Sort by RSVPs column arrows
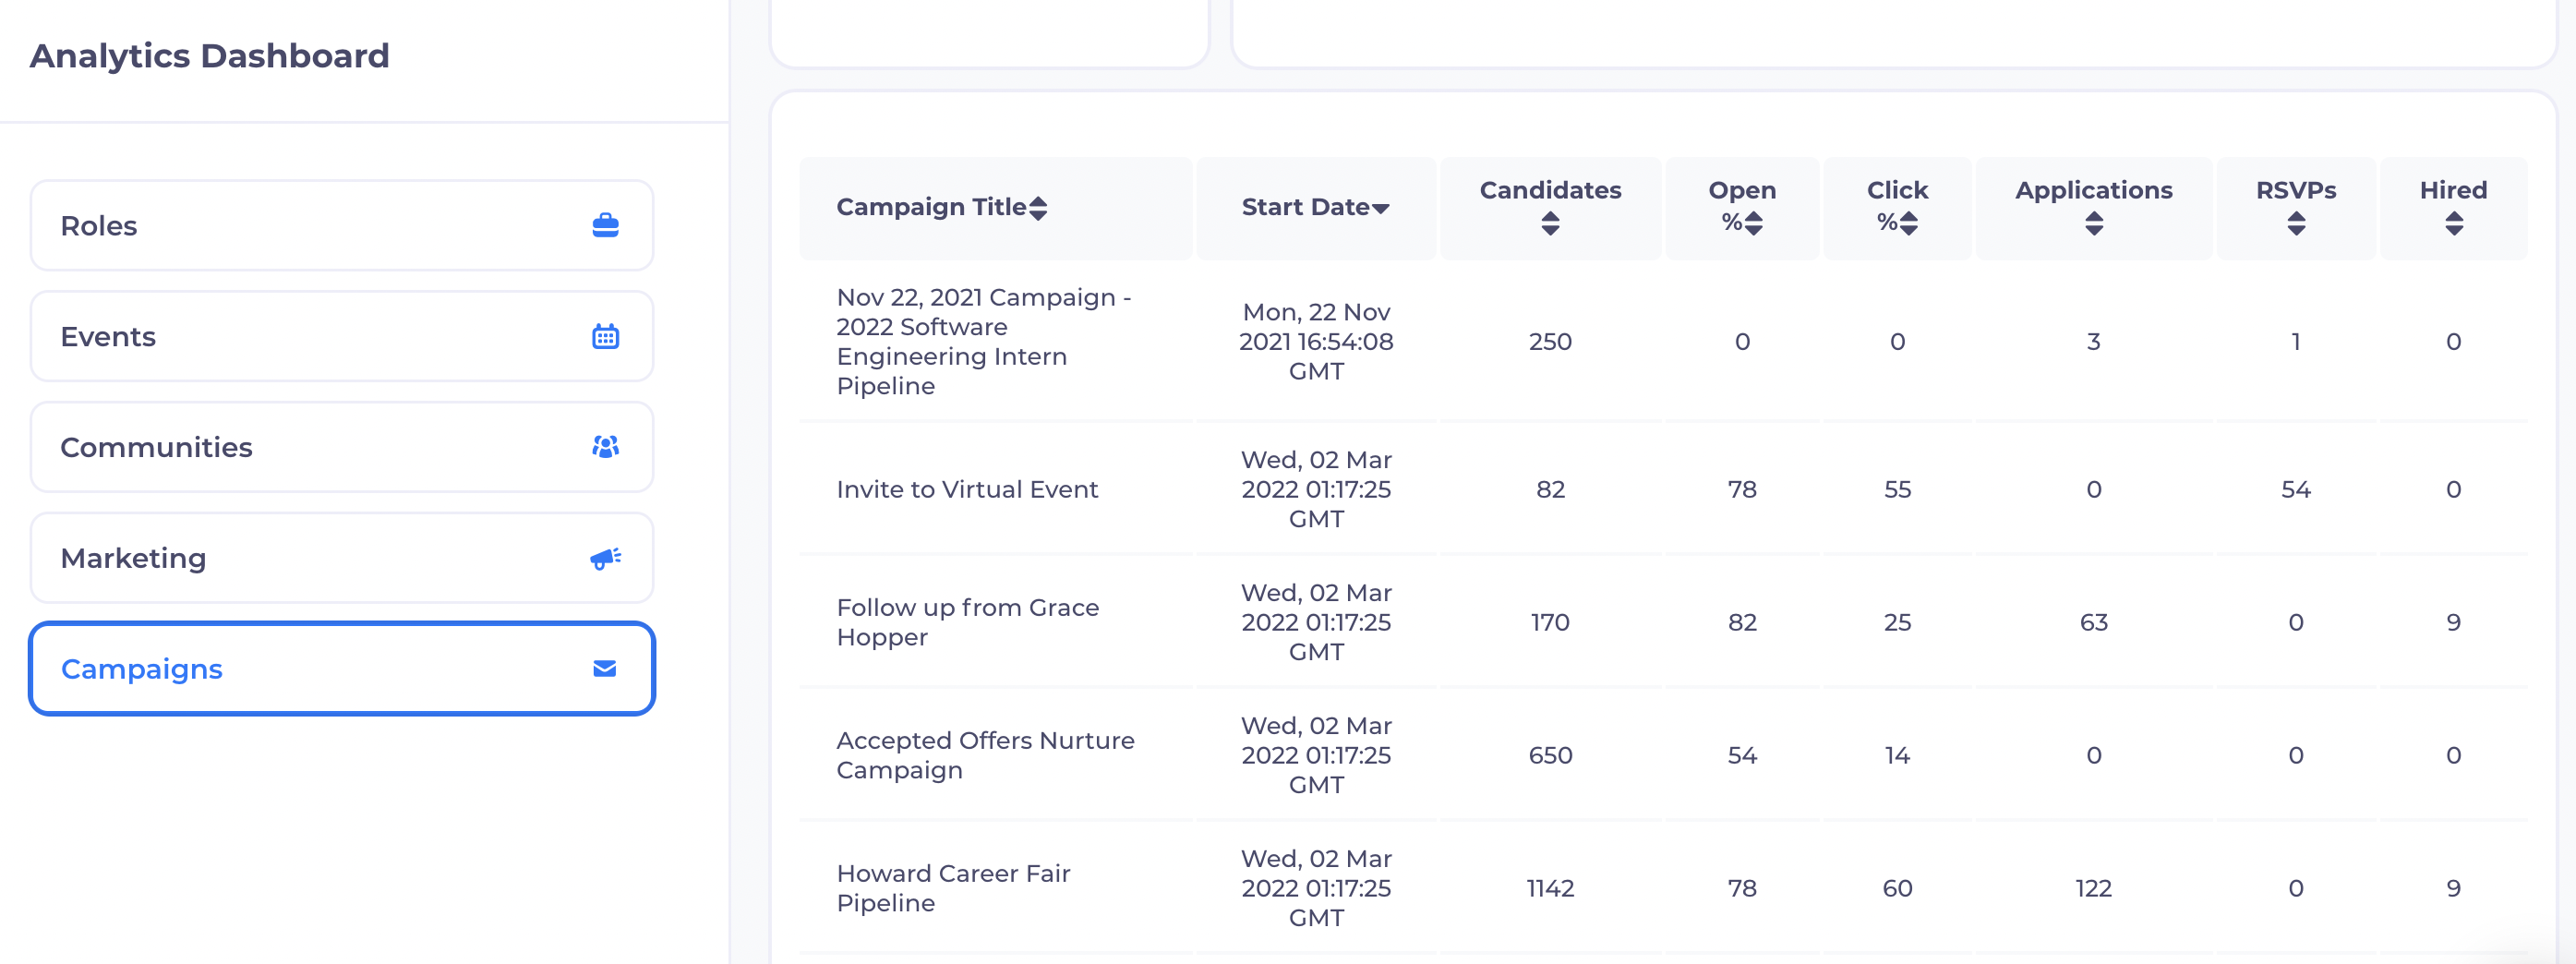The image size is (2576, 964). point(2296,224)
